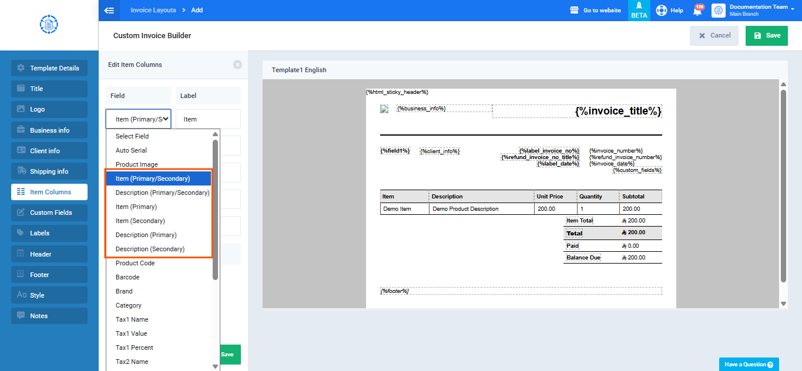Click {%html_sticky_header%} placeholder
Image resolution: width=802 pixels, height=371 pixels.
397,92
